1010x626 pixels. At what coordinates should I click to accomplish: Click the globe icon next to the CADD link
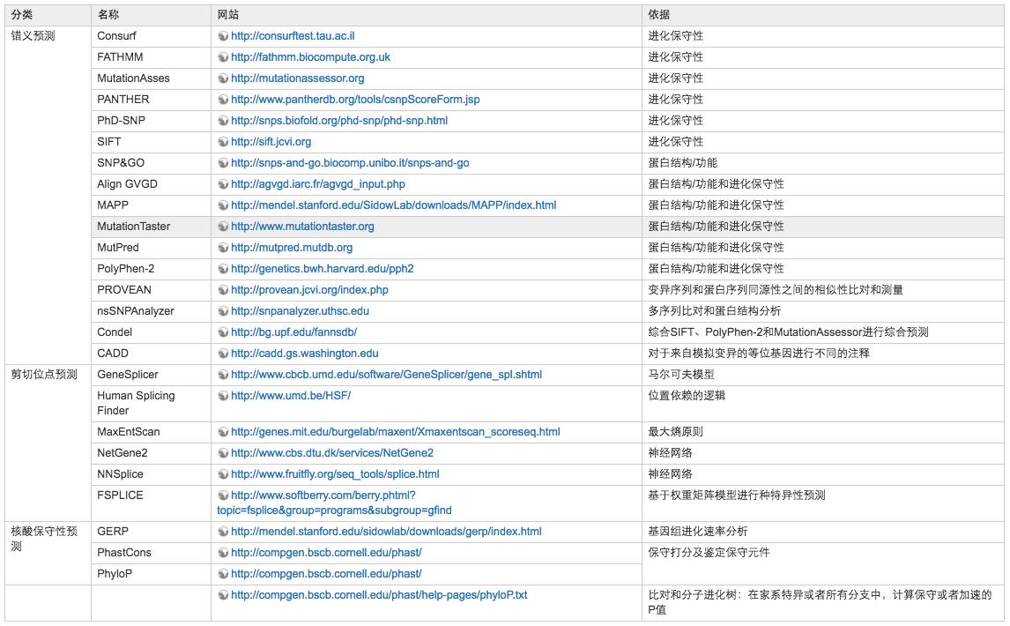coord(223,354)
